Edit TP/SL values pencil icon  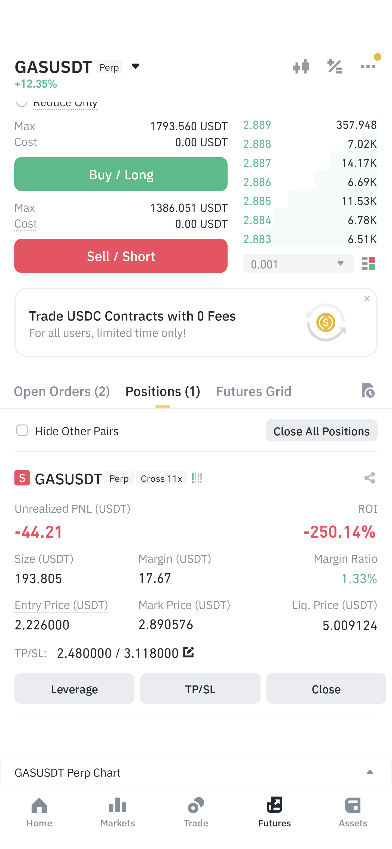pyautogui.click(x=189, y=652)
